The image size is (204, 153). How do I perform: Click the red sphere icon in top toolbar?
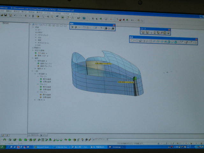point(120,20)
